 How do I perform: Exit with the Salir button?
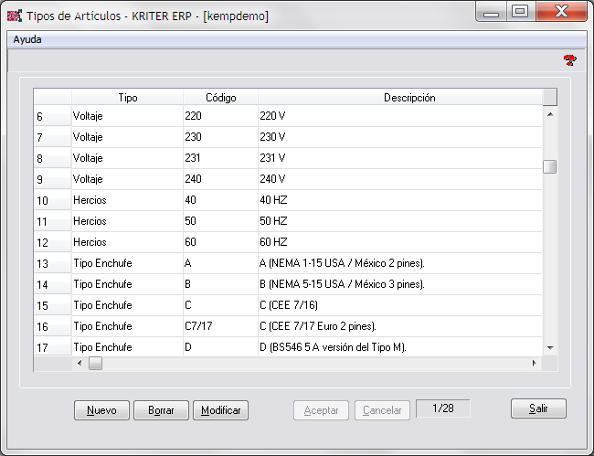[x=538, y=409]
